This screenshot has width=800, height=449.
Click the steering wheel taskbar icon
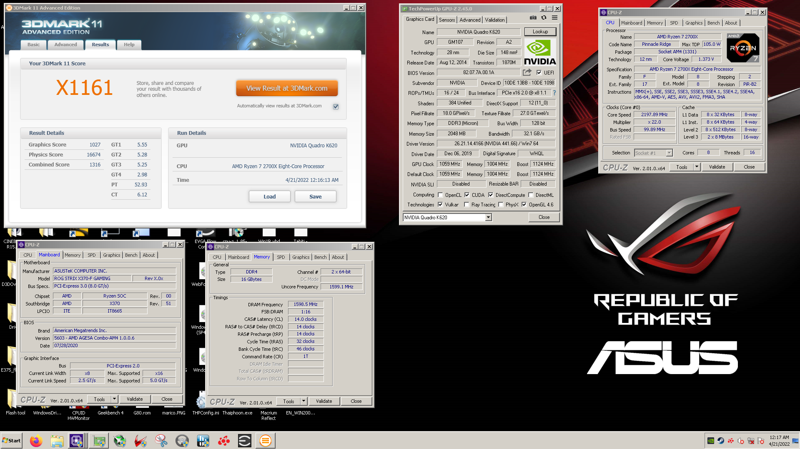pos(182,441)
